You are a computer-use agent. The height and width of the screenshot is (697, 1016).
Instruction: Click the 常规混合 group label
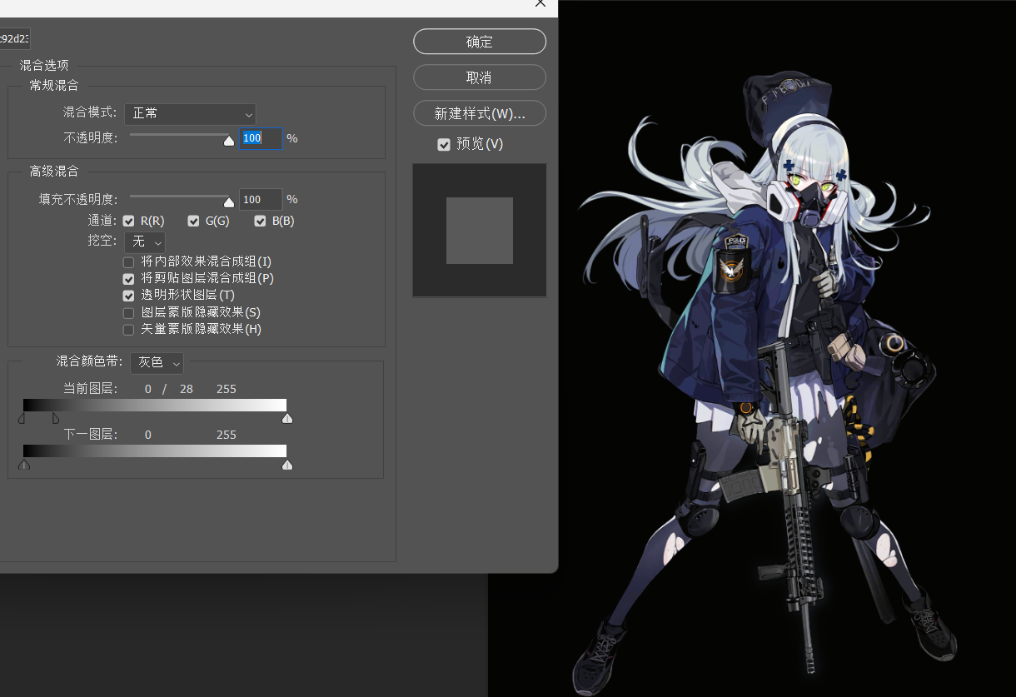[x=54, y=86]
